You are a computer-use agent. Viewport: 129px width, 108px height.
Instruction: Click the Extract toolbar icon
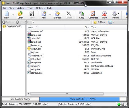(x=57, y=14)
